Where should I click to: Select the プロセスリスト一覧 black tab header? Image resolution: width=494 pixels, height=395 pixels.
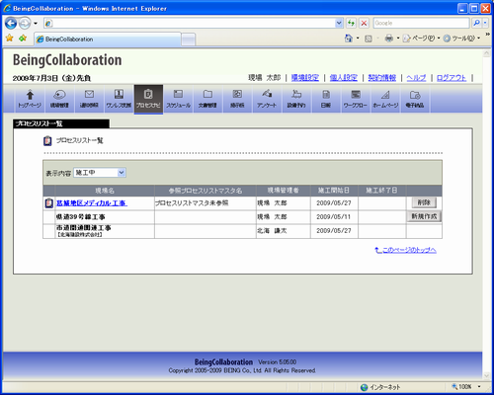tap(61, 123)
